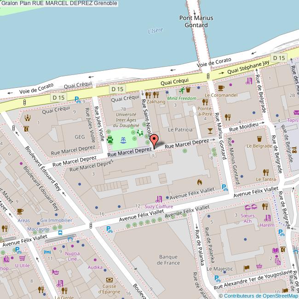Click the Suzy Coiffure hairdresser icon

[159, 199]
